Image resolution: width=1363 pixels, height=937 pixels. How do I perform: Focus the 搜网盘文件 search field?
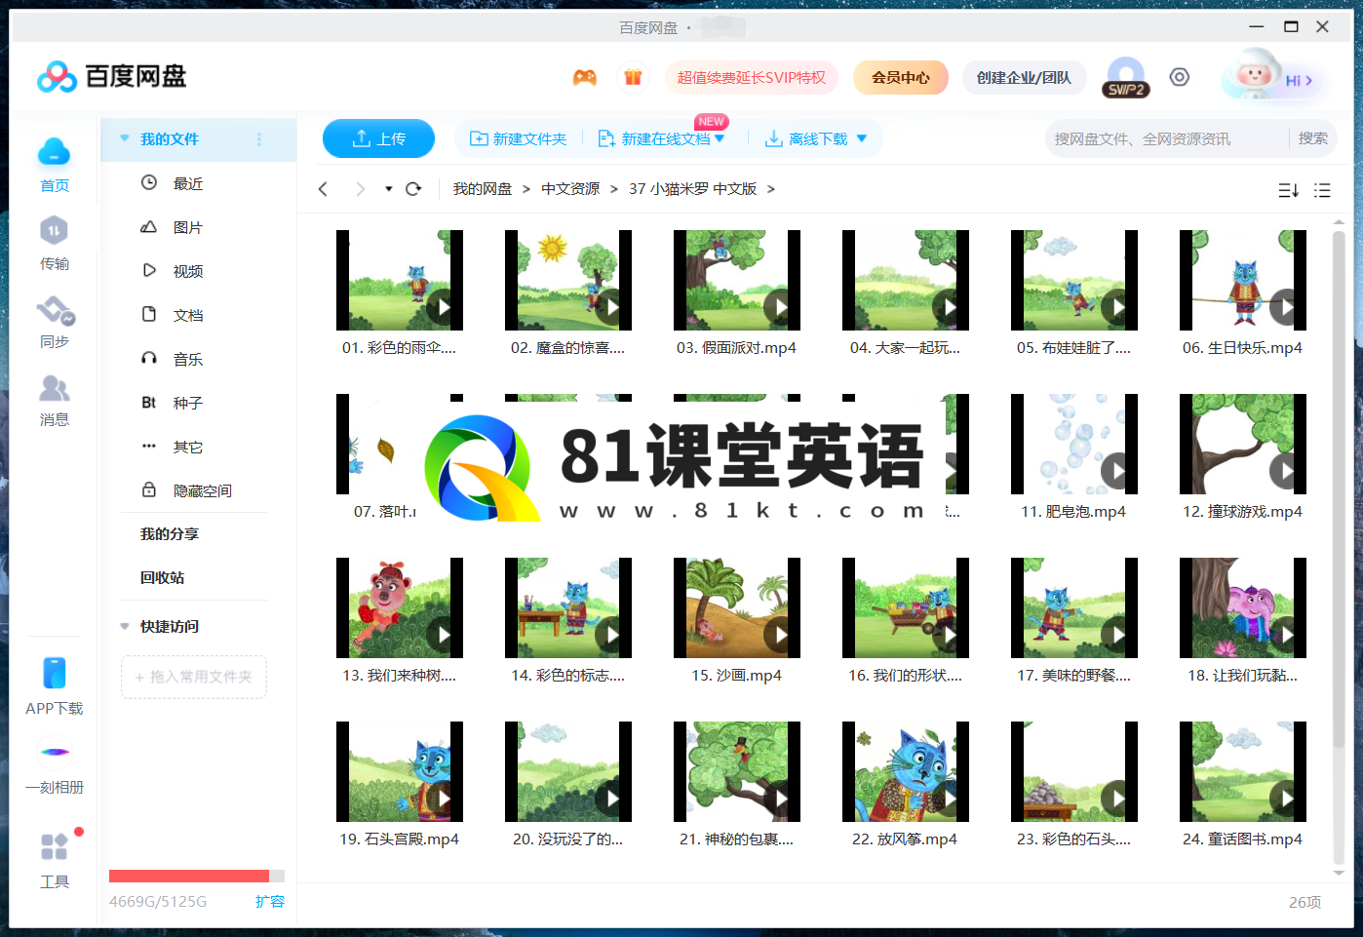1168,138
